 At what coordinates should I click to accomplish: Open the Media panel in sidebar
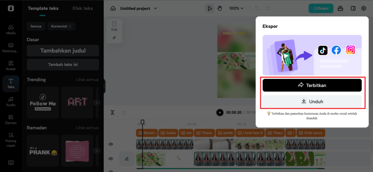tap(11, 30)
